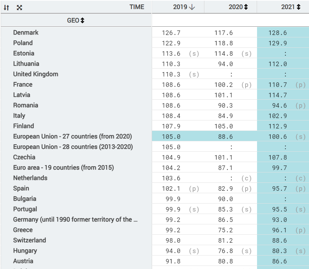Click the expand table fullscreen icon

pyautogui.click(x=19, y=8)
